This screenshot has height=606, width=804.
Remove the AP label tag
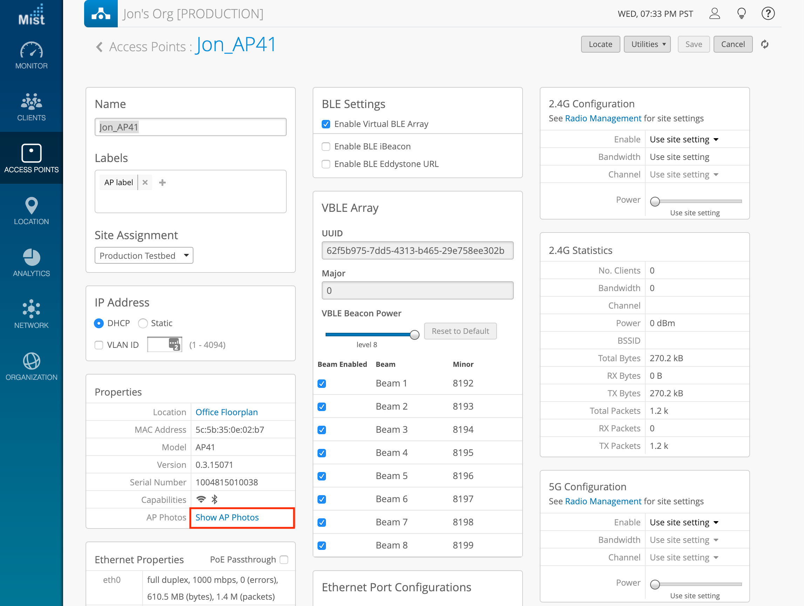click(145, 183)
